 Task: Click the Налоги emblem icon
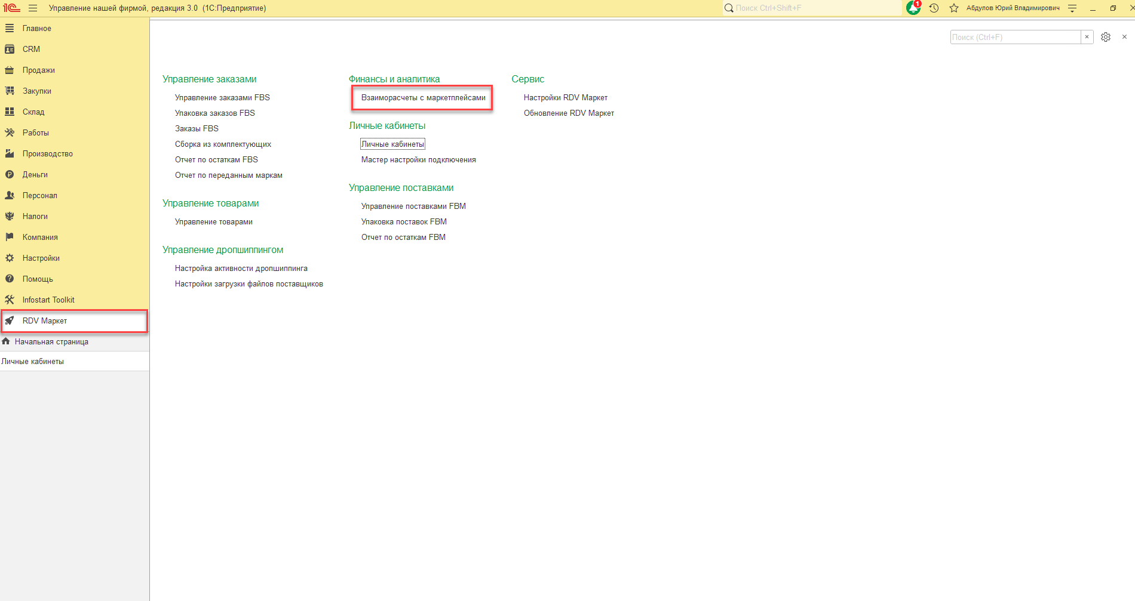pyautogui.click(x=10, y=216)
